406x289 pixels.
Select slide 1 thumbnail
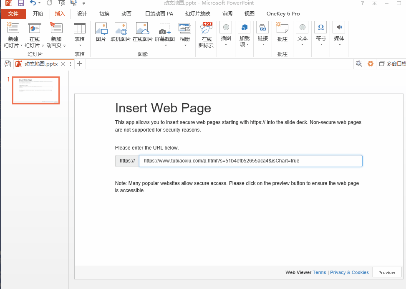[36, 90]
